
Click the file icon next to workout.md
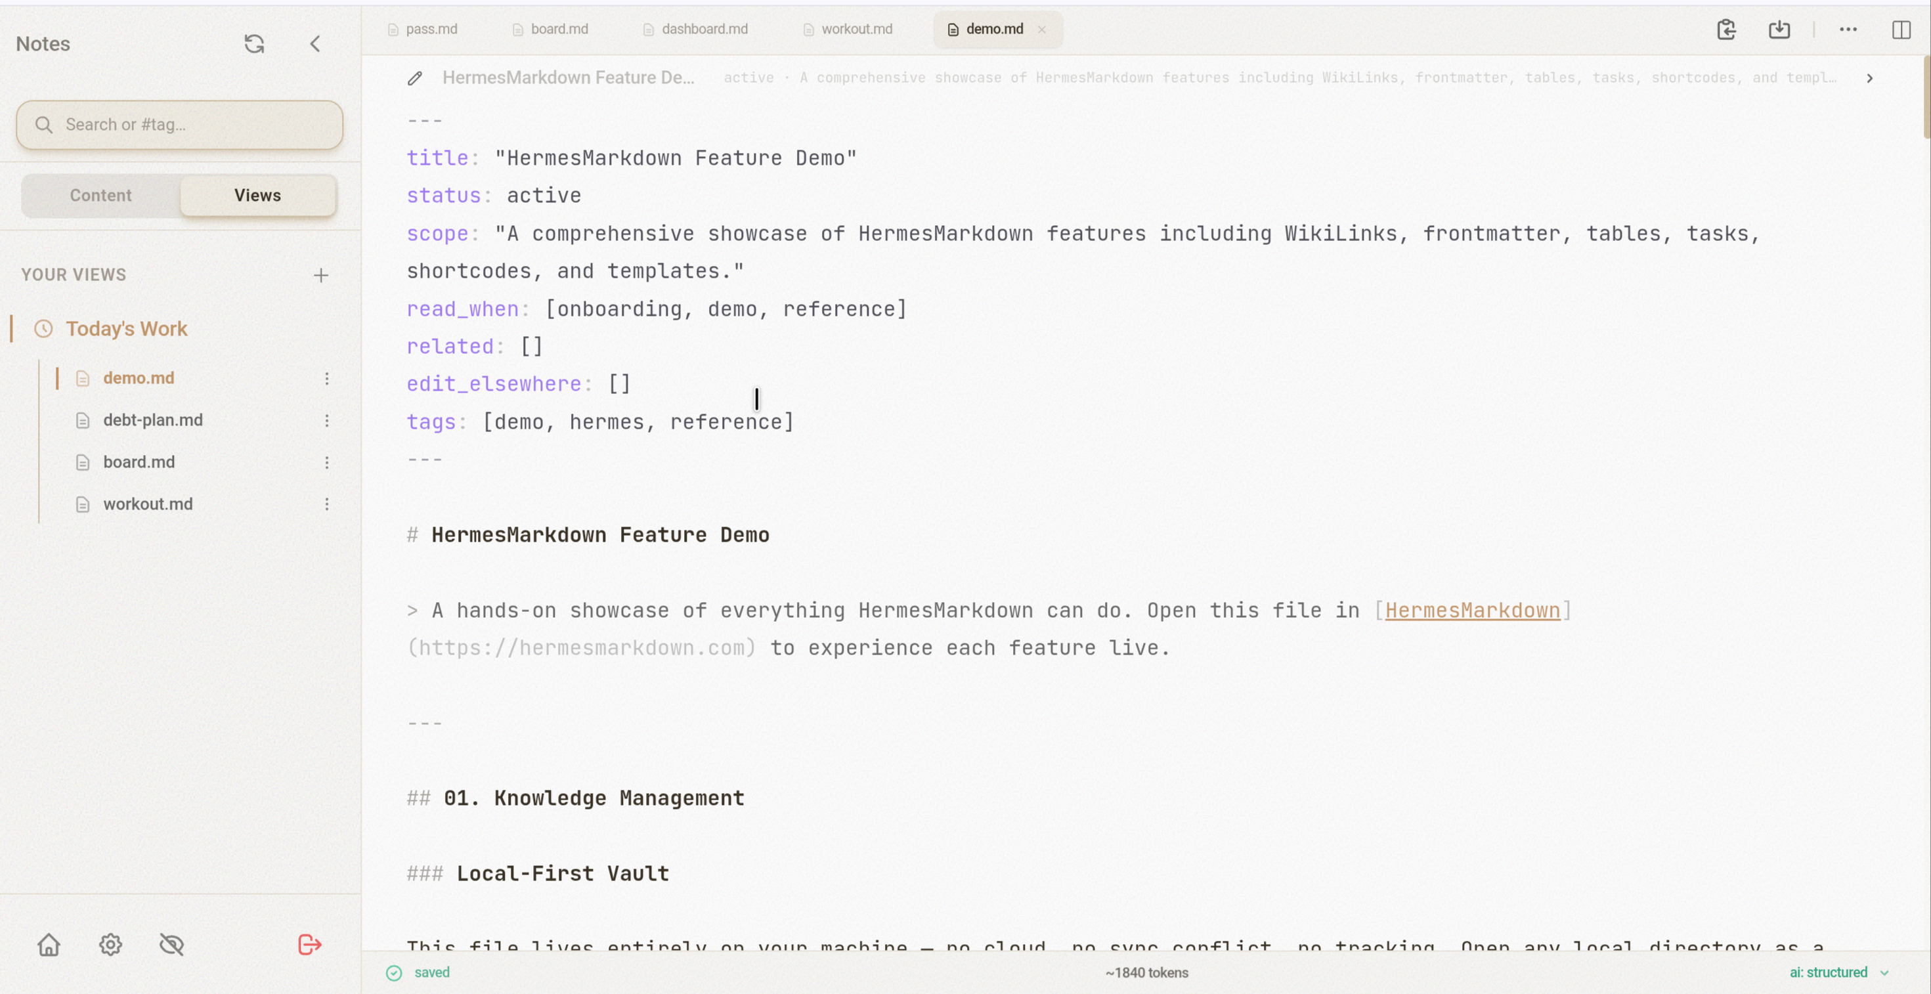click(83, 504)
